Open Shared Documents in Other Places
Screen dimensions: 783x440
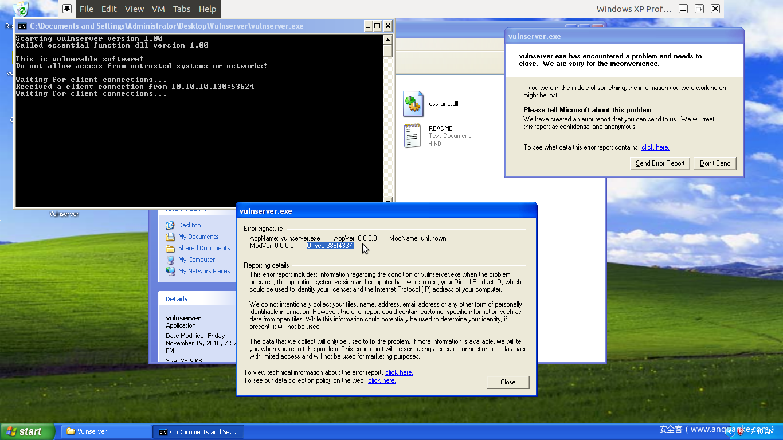click(204, 248)
